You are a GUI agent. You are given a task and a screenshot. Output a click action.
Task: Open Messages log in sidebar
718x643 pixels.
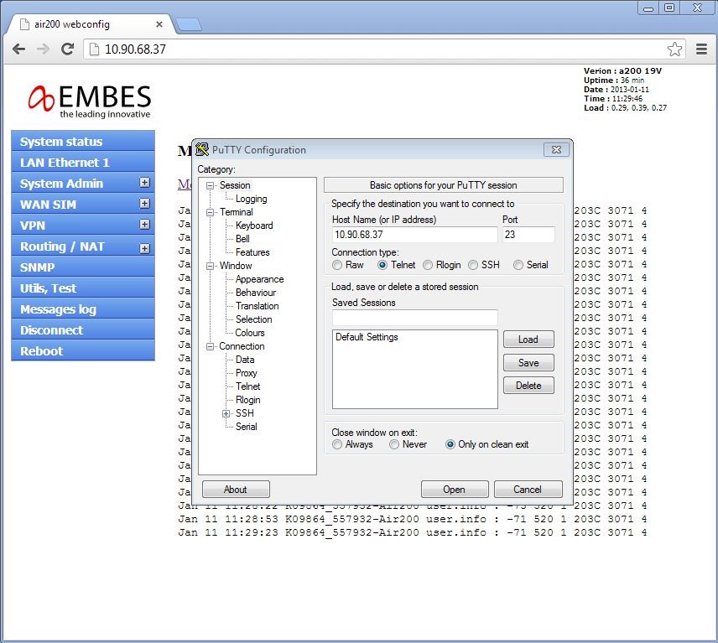click(x=83, y=309)
